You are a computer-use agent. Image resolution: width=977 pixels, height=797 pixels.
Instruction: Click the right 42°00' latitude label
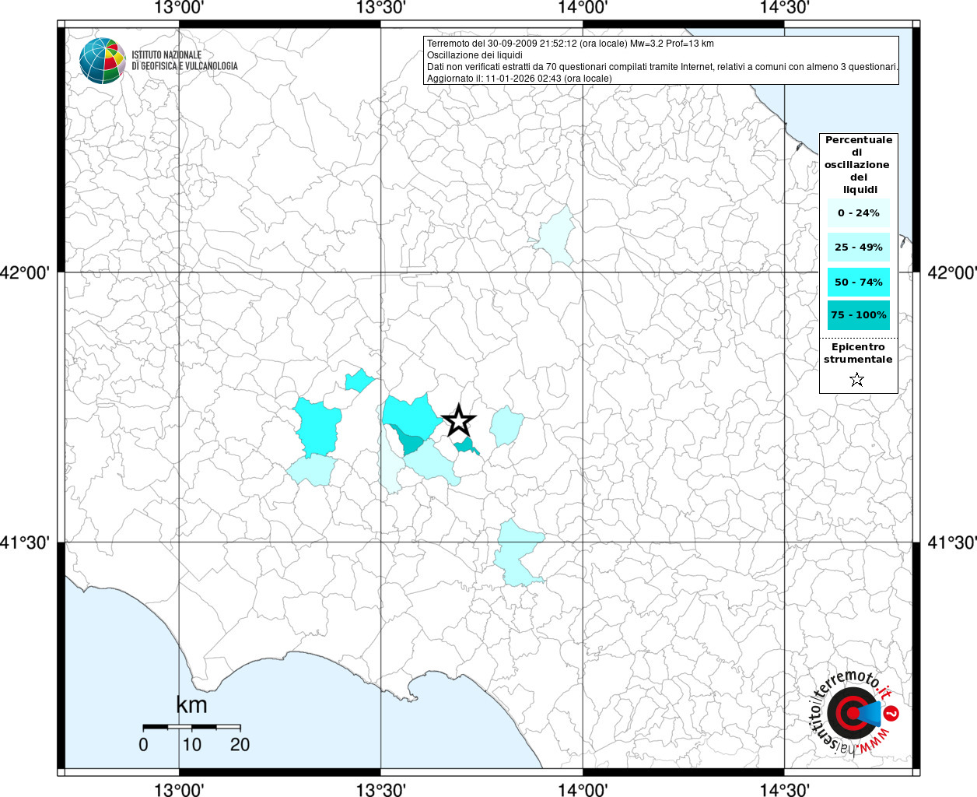[952, 272]
